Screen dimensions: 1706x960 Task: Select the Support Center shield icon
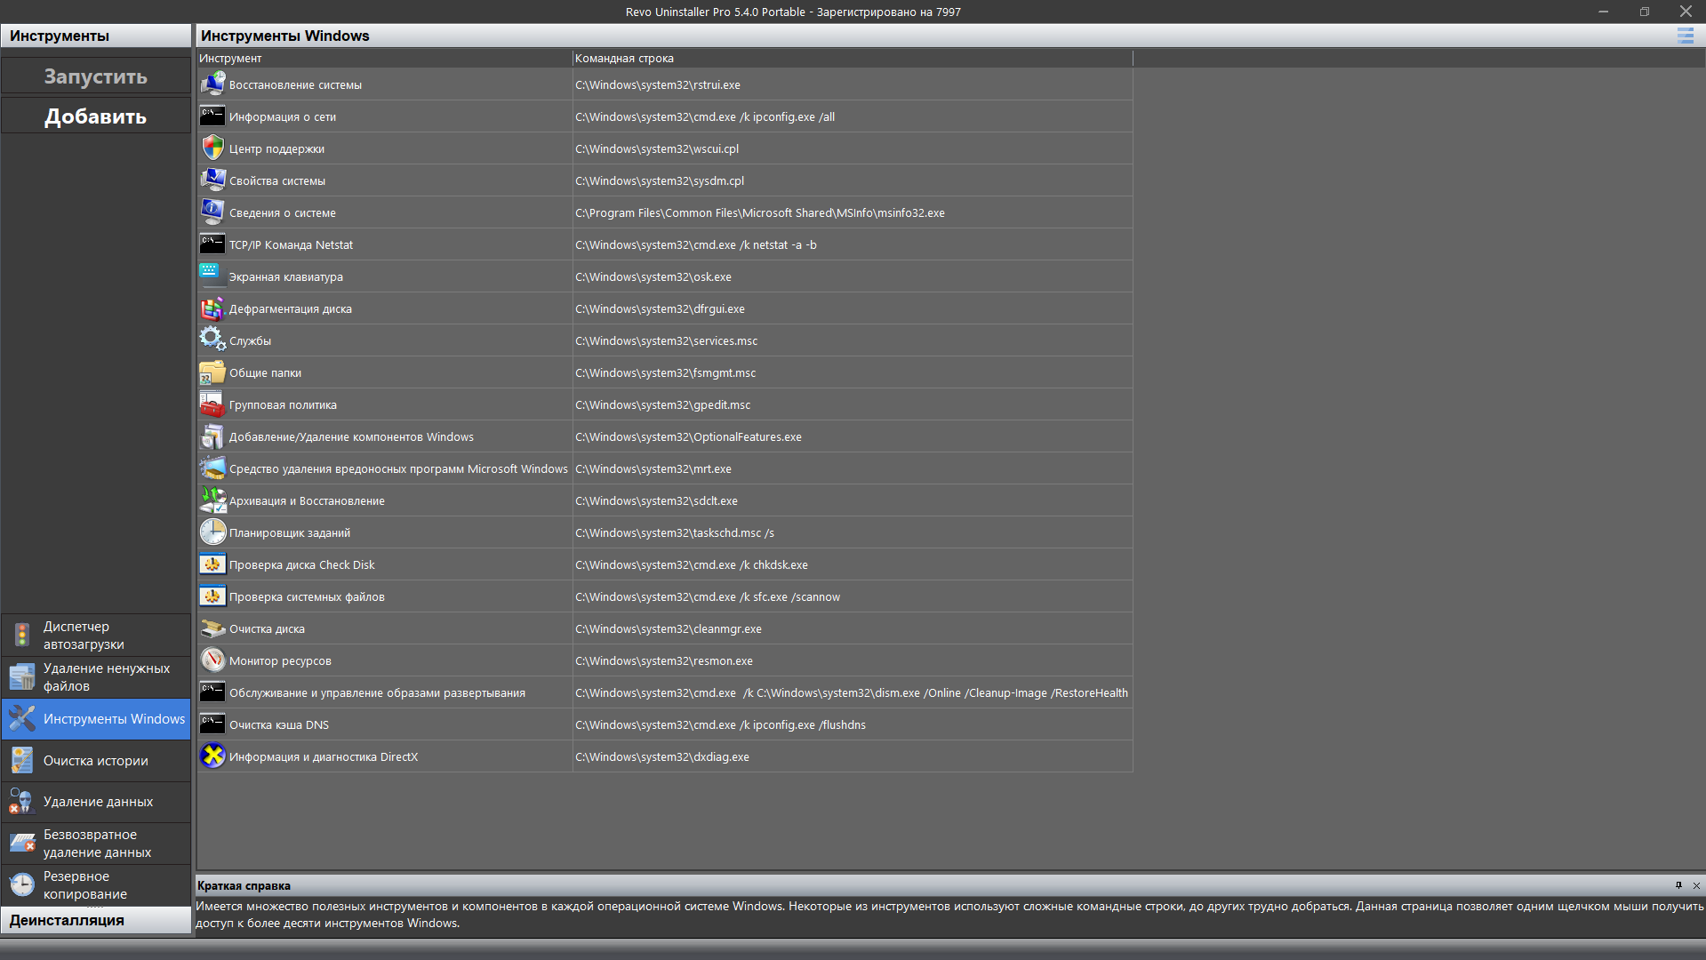[x=212, y=148]
